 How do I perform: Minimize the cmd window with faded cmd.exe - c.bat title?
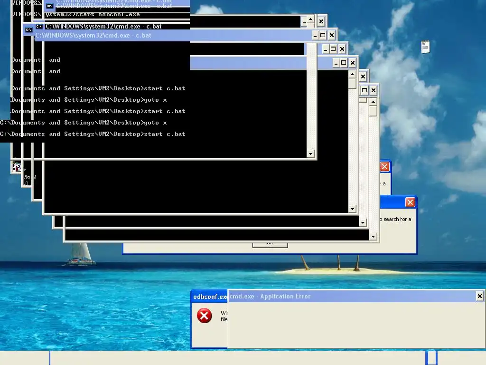315,35
